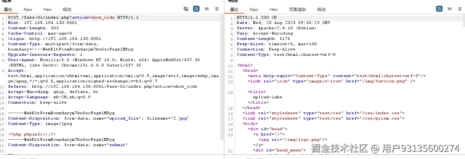Toggle \n non-printable characters in response panel
This screenshot has height=159, width=465.
tap(449, 9)
